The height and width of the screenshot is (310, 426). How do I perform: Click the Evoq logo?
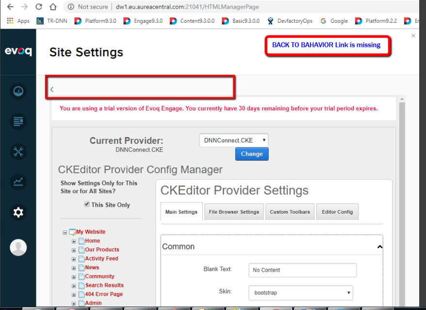18,51
